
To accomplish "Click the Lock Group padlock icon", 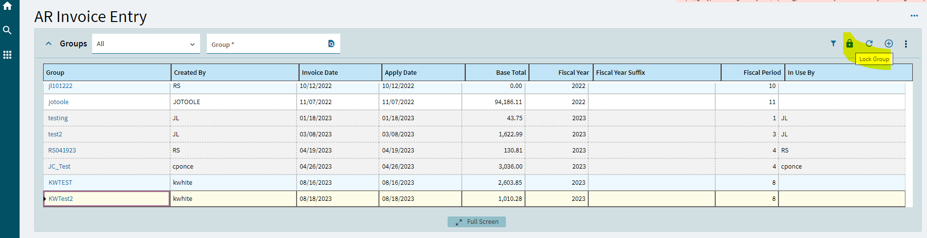I will click(850, 43).
